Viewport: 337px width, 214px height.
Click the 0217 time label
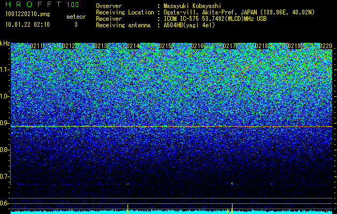tap(229, 46)
